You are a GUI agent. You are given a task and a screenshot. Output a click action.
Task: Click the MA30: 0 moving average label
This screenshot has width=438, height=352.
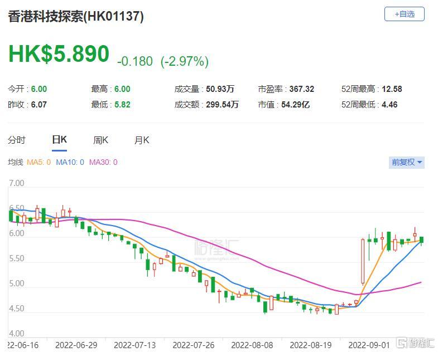103,162
